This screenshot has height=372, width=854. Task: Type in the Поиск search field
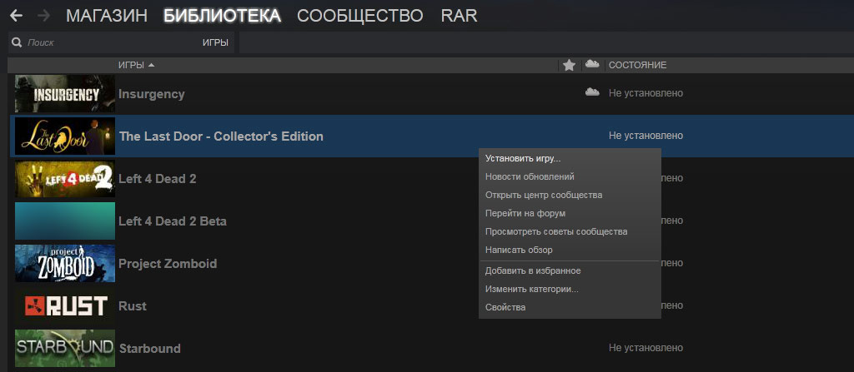click(100, 42)
